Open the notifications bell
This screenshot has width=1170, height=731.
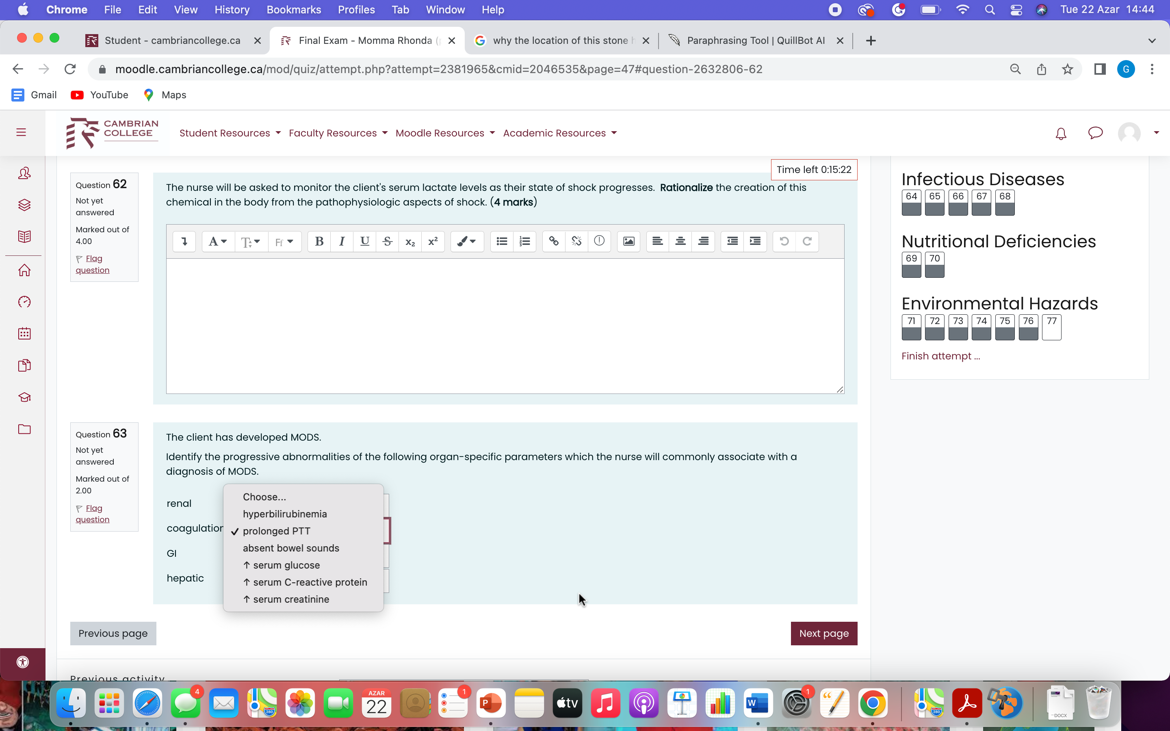[1061, 134]
